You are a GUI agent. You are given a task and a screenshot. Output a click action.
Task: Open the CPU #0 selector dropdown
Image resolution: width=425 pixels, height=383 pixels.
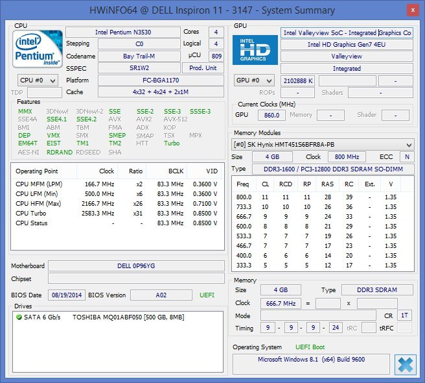coord(38,80)
